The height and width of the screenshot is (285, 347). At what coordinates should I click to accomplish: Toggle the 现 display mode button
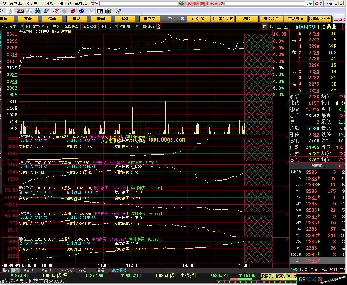click(x=272, y=26)
